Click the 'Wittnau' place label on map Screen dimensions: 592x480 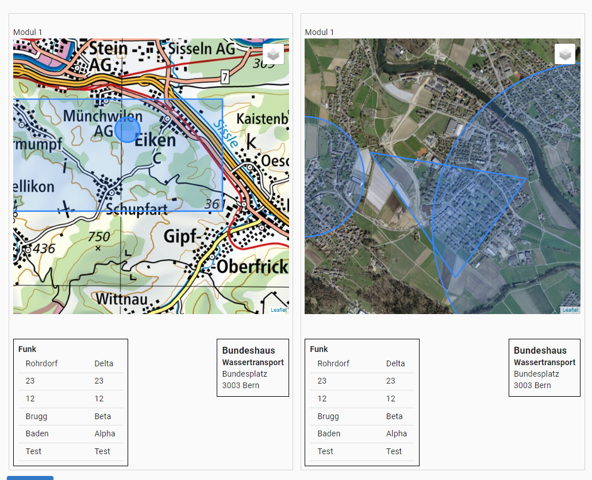(x=122, y=299)
